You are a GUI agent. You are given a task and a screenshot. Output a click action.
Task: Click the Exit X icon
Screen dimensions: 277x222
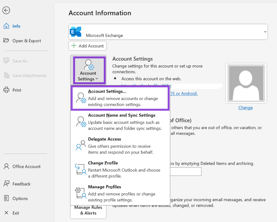click(x=6, y=213)
